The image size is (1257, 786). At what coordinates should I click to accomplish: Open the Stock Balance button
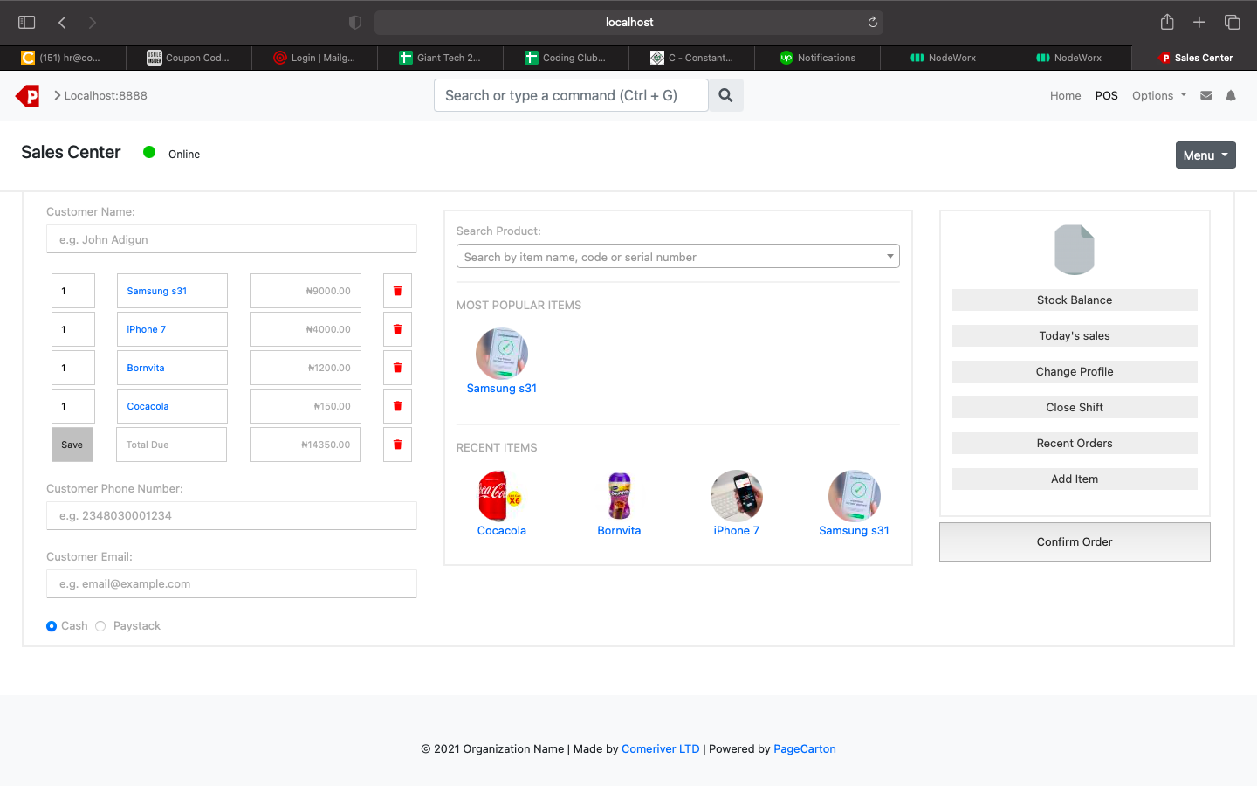coord(1074,300)
